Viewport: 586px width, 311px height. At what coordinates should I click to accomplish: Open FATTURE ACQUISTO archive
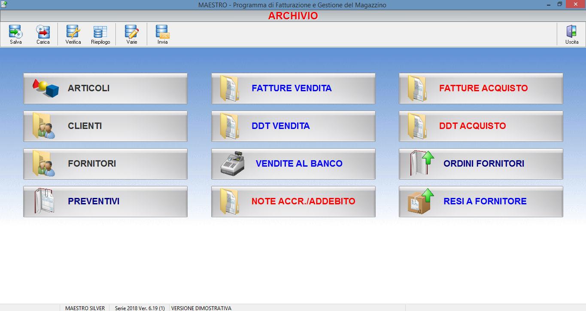(x=481, y=88)
